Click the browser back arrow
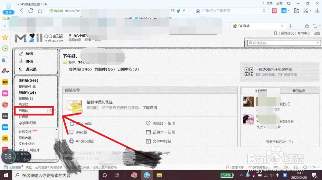The height and width of the screenshot is (180, 322). pyautogui.click(x=22, y=11)
